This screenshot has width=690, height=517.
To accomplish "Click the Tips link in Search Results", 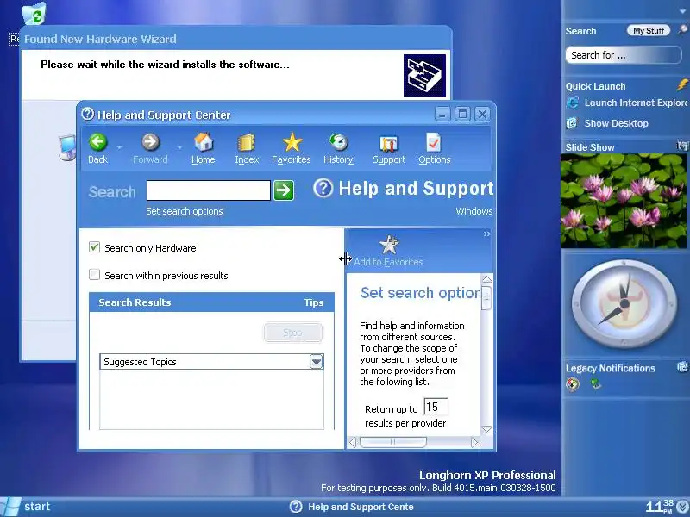I will point(314,302).
